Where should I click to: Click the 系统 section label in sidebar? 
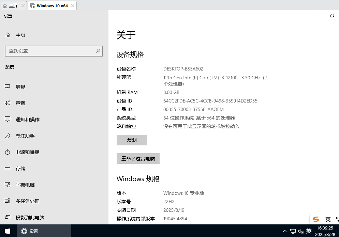(10, 67)
